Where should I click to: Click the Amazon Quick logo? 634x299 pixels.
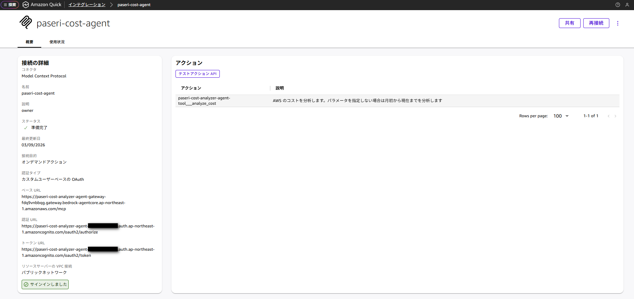[x=26, y=5]
